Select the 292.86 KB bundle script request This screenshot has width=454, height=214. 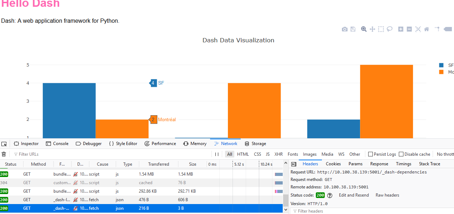point(142,191)
